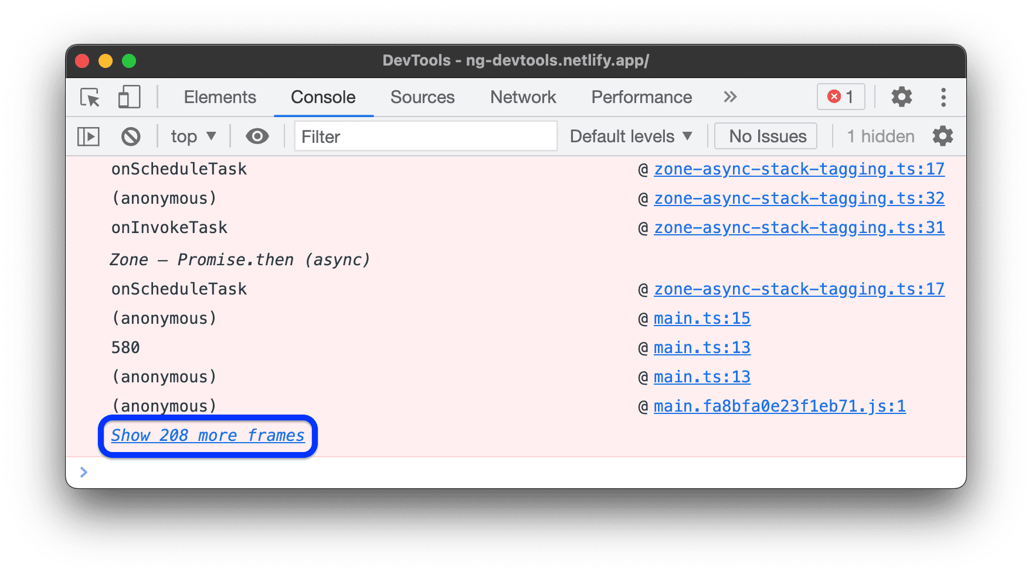This screenshot has width=1032, height=575.
Task: Open the three-dot customize menu
Action: pos(943,97)
